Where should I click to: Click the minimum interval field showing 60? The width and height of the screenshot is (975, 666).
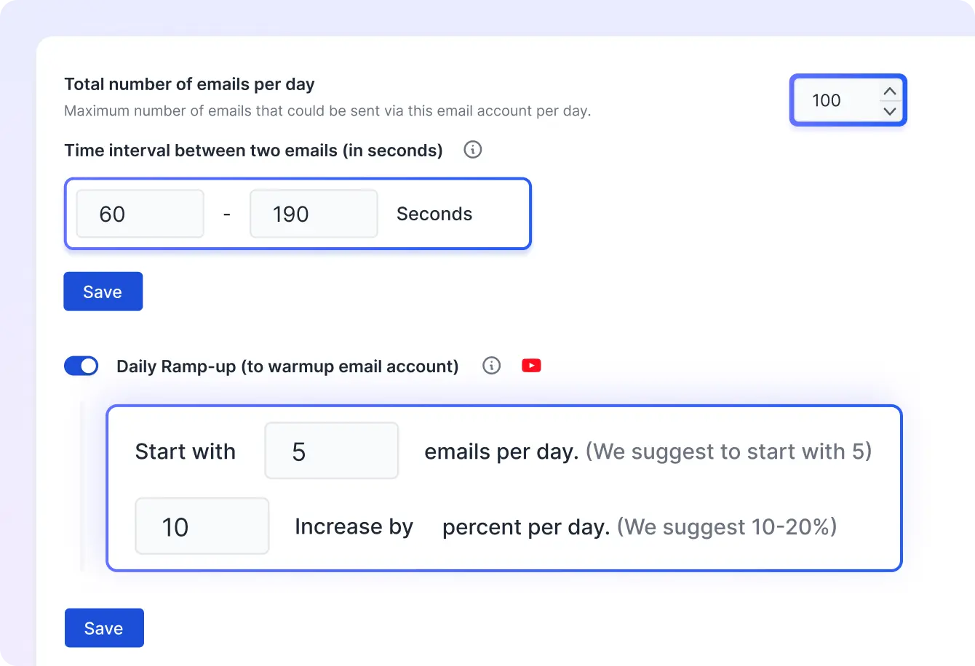[140, 214]
